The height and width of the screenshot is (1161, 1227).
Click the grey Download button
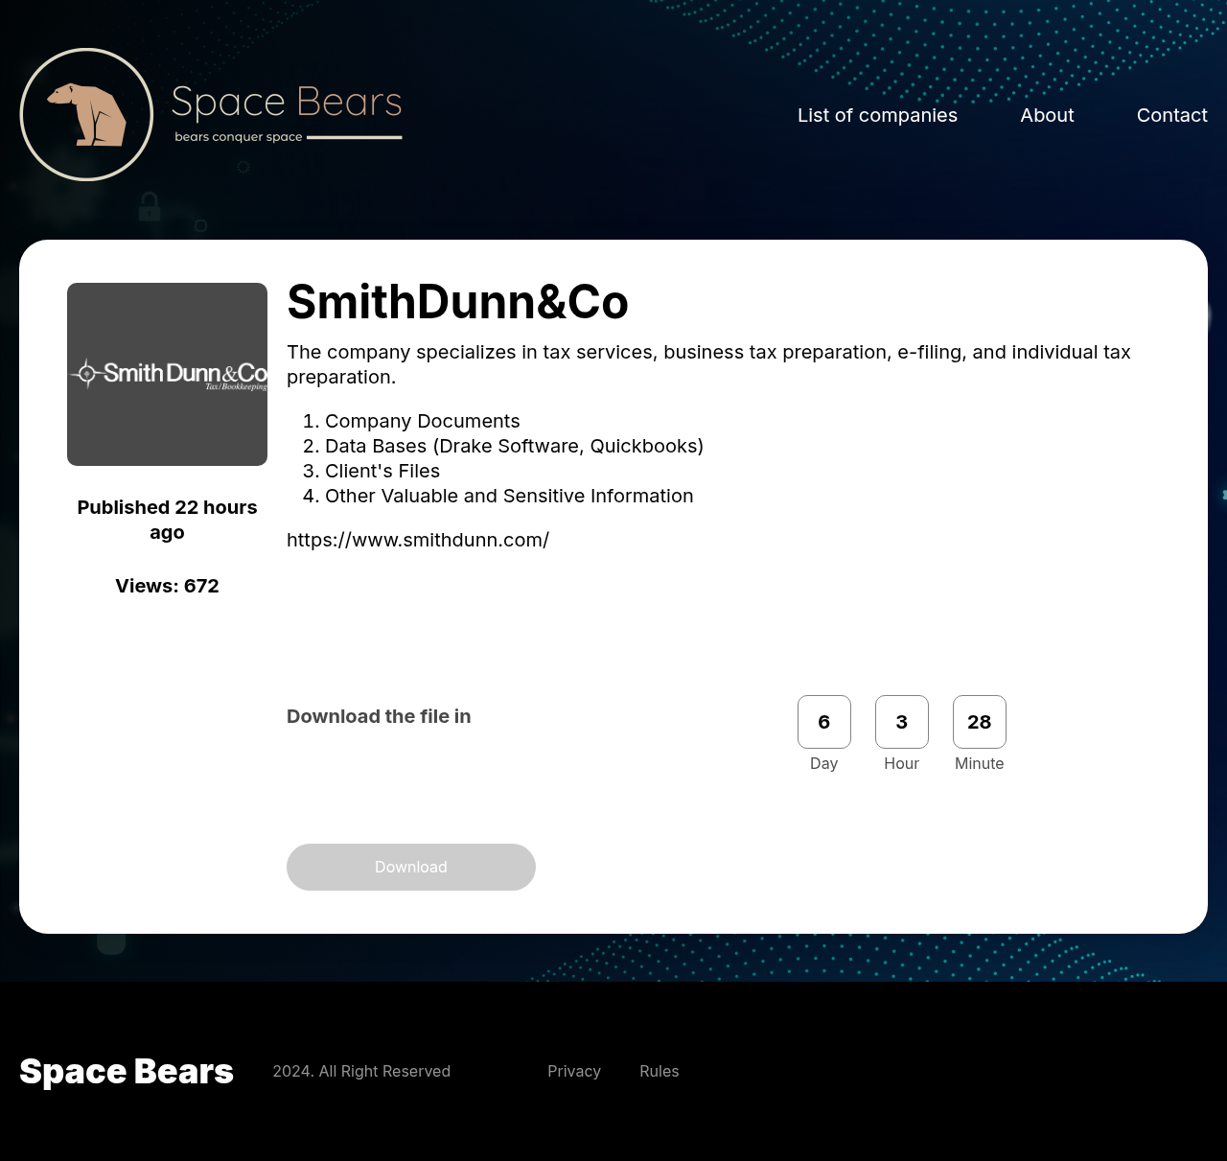(x=411, y=867)
